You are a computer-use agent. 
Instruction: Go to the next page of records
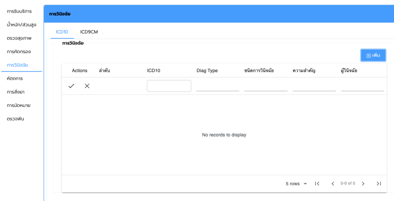coord(363,184)
